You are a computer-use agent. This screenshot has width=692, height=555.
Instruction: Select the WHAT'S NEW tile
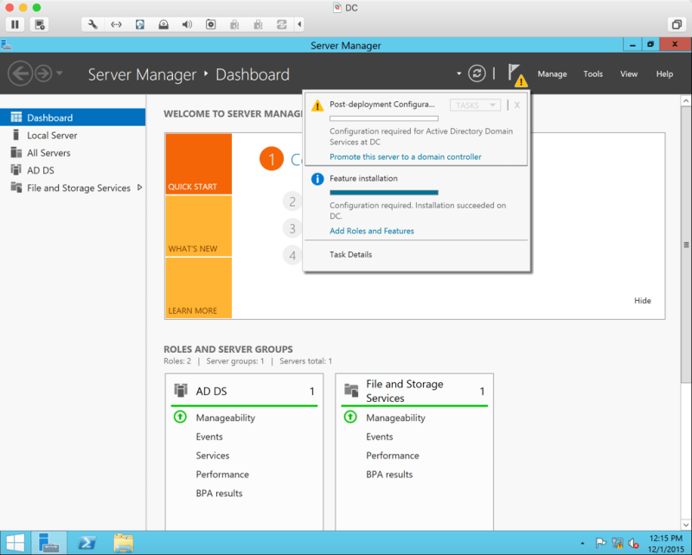(200, 226)
